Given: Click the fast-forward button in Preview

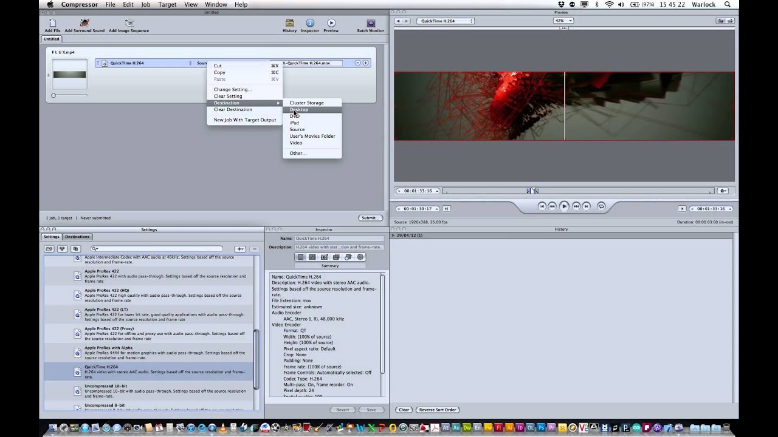Looking at the screenshot, I should click(x=576, y=206).
